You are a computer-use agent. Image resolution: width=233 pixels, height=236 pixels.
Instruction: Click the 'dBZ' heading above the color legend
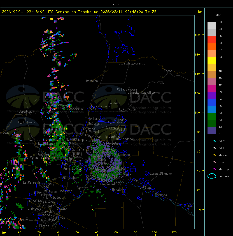pyautogui.click(x=218, y=15)
